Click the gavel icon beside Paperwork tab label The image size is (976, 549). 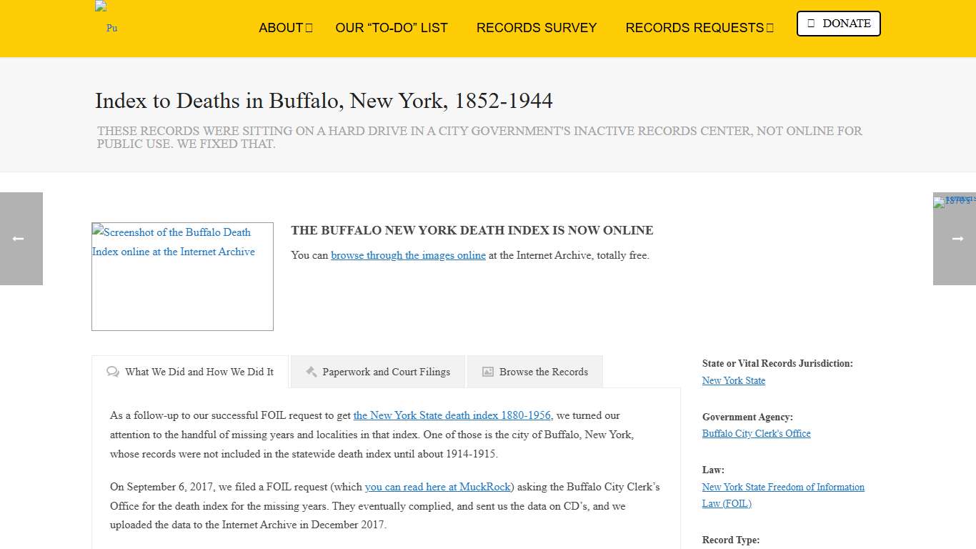coord(312,371)
